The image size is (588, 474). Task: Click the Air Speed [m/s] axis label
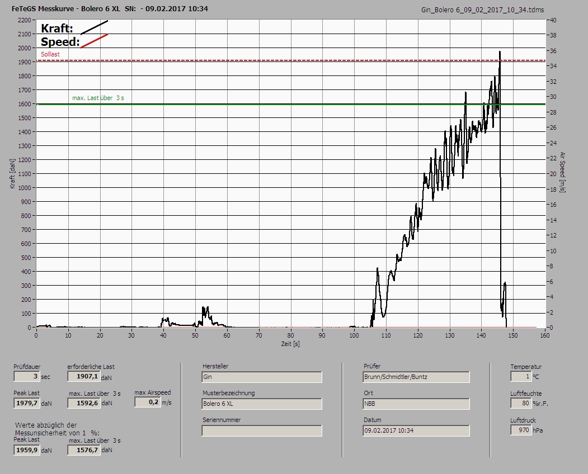(562, 172)
